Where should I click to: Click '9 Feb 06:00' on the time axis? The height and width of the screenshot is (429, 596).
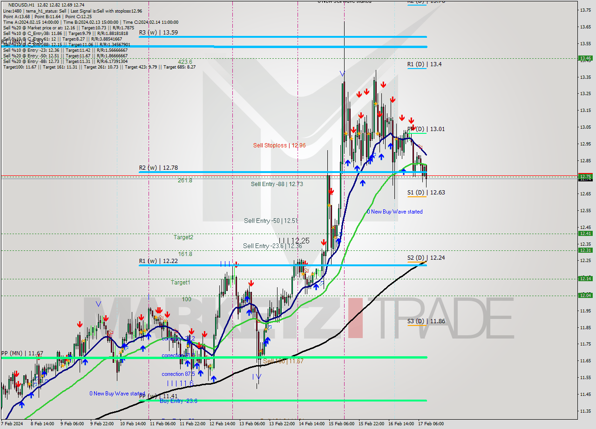pyautogui.click(x=73, y=424)
